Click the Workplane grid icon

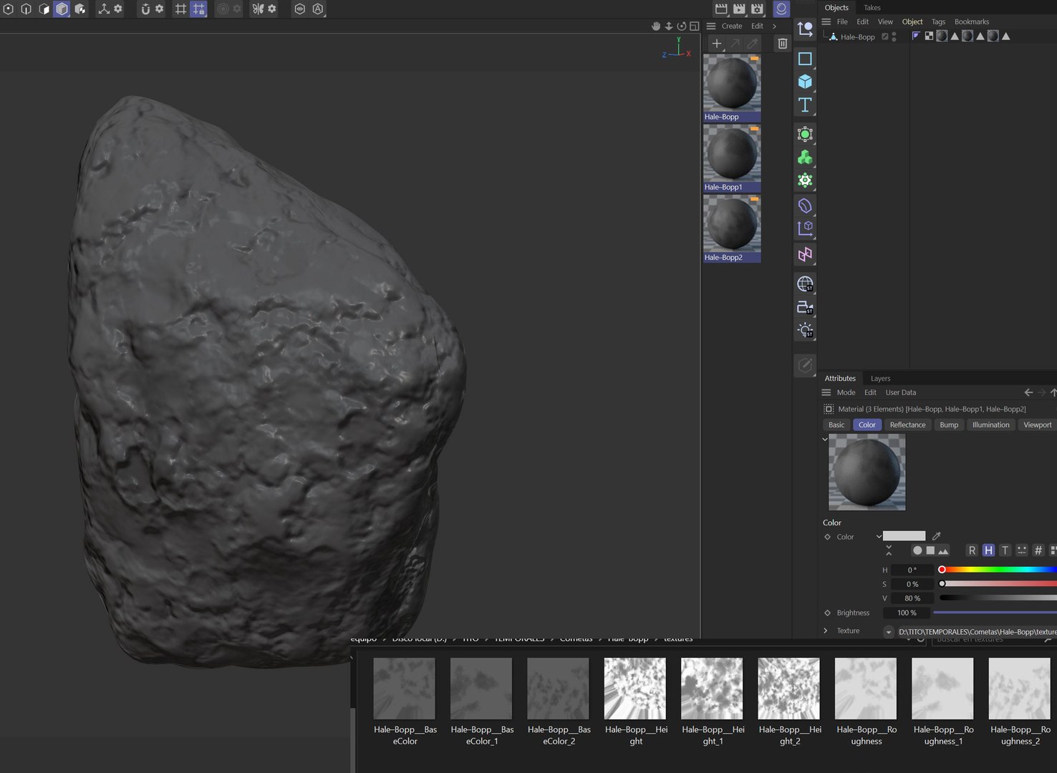pos(180,9)
